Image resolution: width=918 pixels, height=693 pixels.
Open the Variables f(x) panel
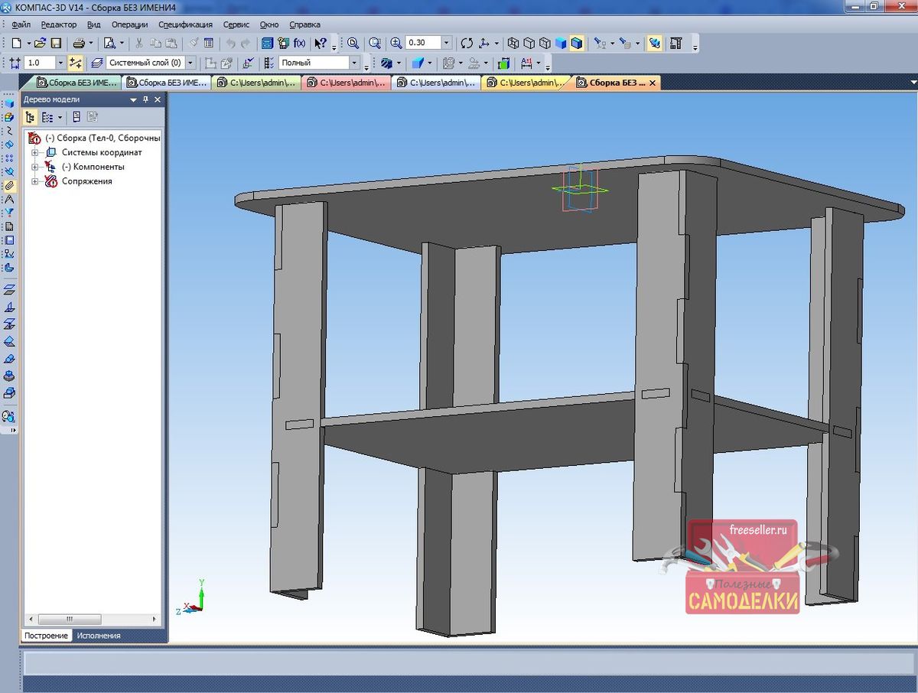(x=299, y=44)
